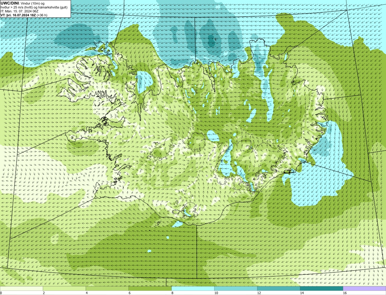Click the '16' scale label

345,293
